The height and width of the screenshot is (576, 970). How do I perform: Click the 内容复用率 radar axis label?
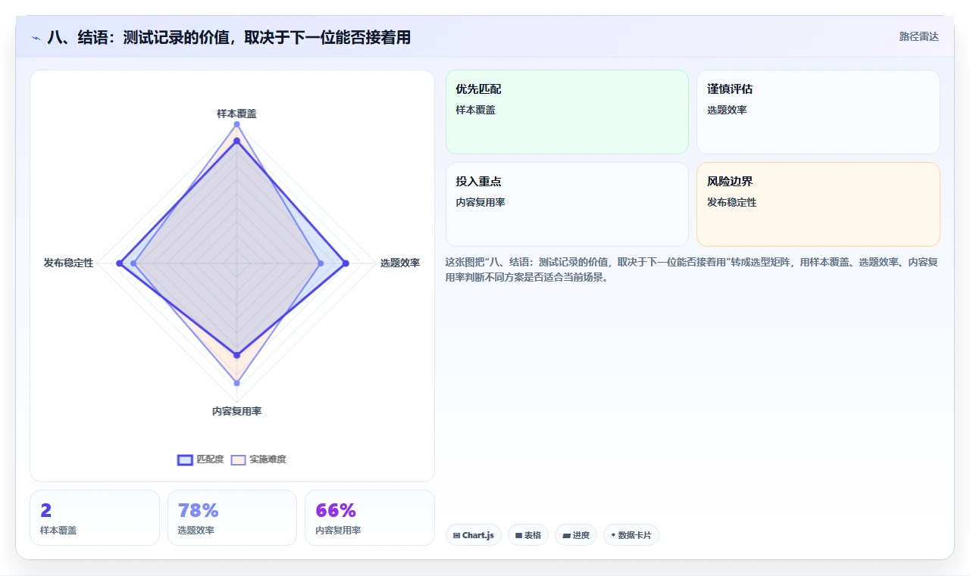tap(236, 411)
